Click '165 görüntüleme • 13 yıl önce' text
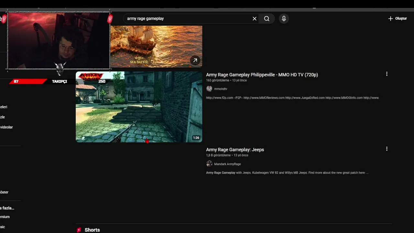 point(226,80)
